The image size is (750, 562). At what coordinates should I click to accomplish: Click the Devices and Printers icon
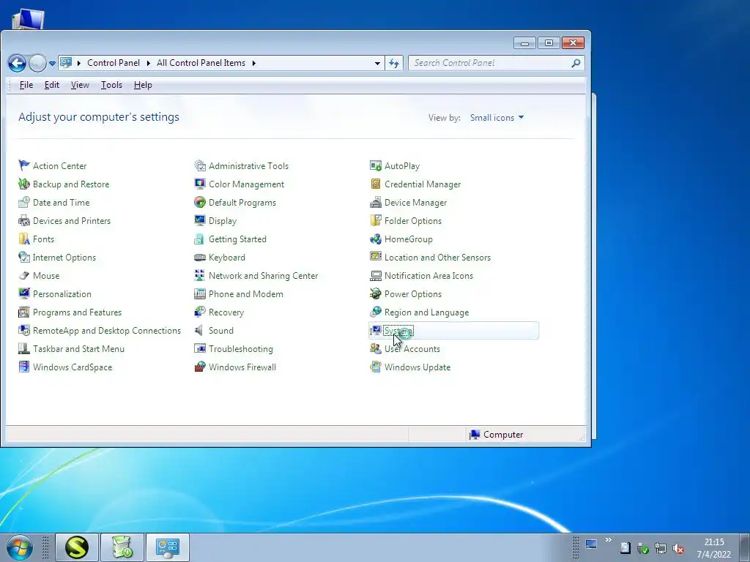(24, 220)
